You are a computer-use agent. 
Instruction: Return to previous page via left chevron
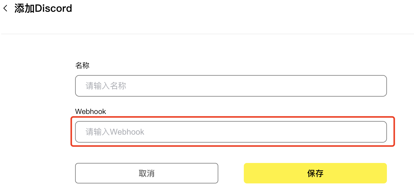click(5, 8)
